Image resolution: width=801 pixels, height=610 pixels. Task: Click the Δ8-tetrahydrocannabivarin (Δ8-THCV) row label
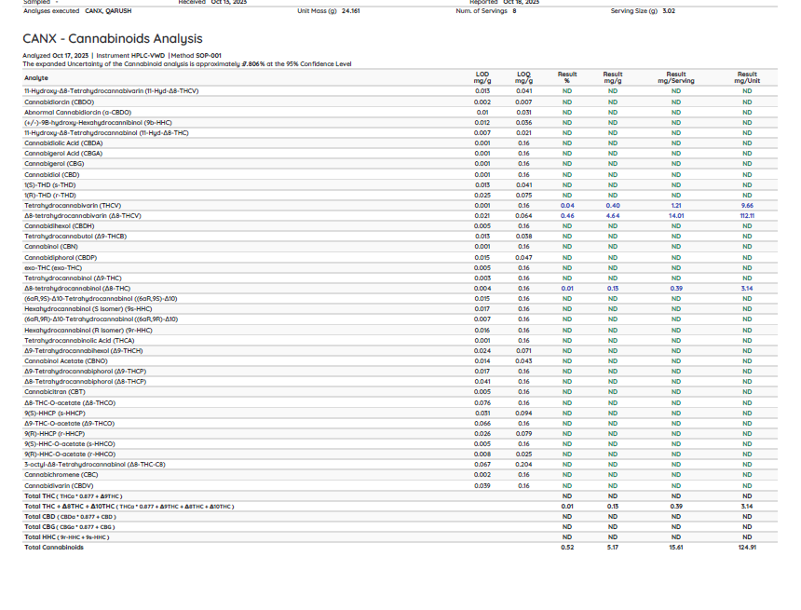(x=82, y=215)
